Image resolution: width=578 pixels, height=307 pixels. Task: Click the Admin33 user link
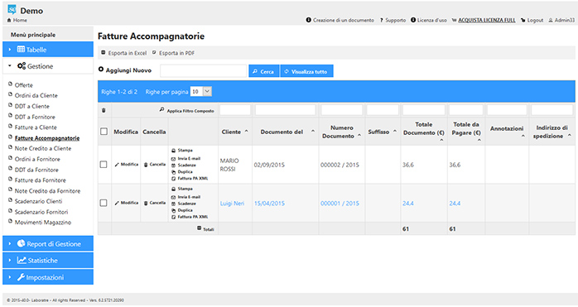565,20
